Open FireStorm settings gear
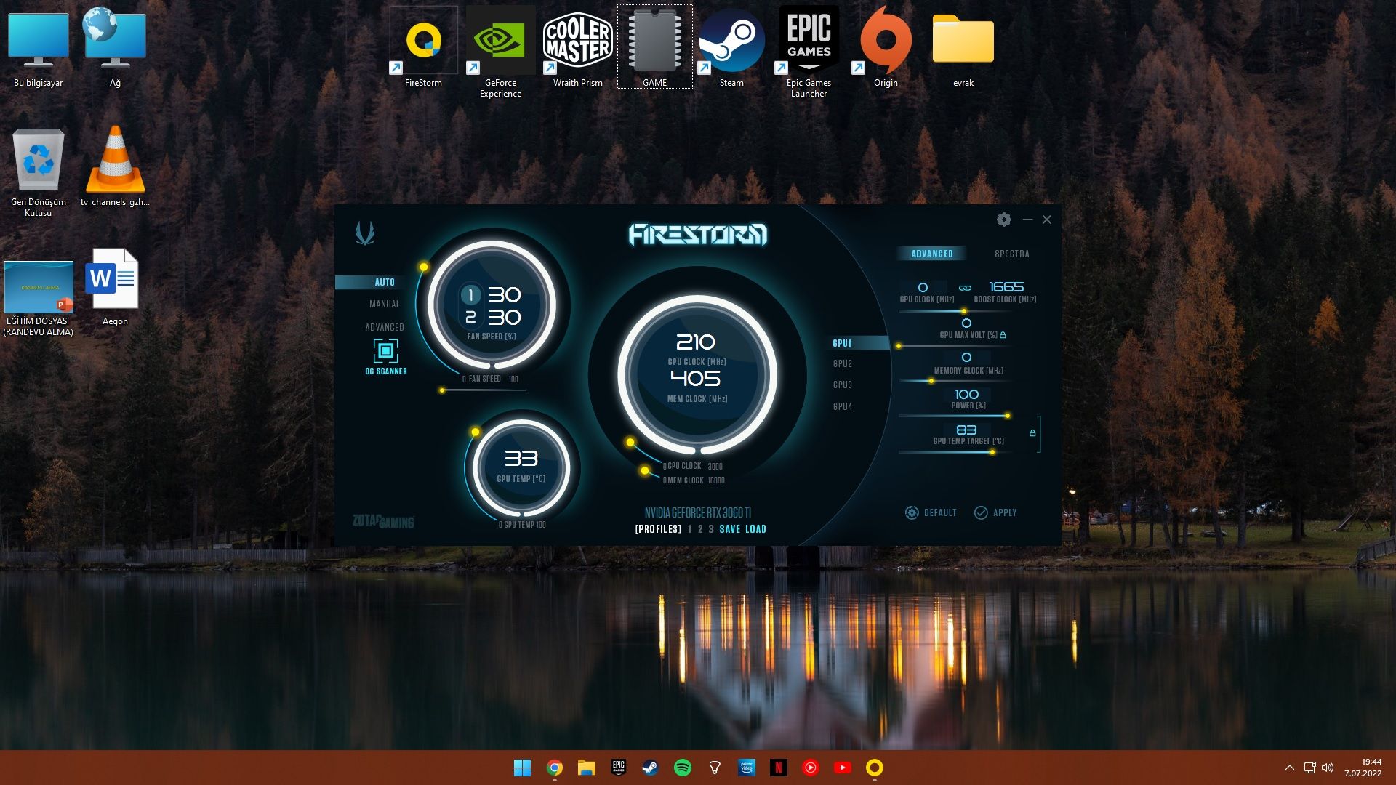The height and width of the screenshot is (785, 1396). pos(1003,220)
